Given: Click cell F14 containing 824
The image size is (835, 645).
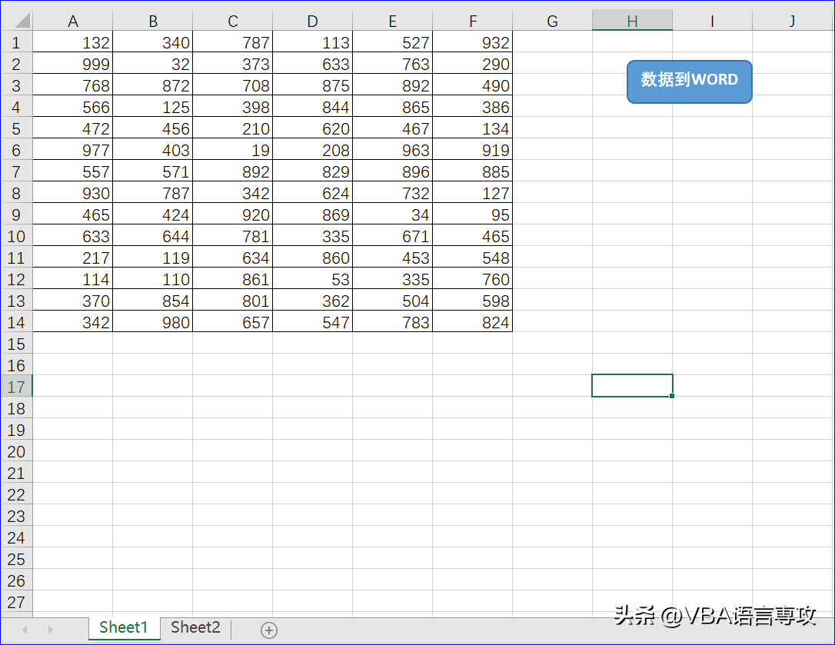Looking at the screenshot, I should [473, 322].
